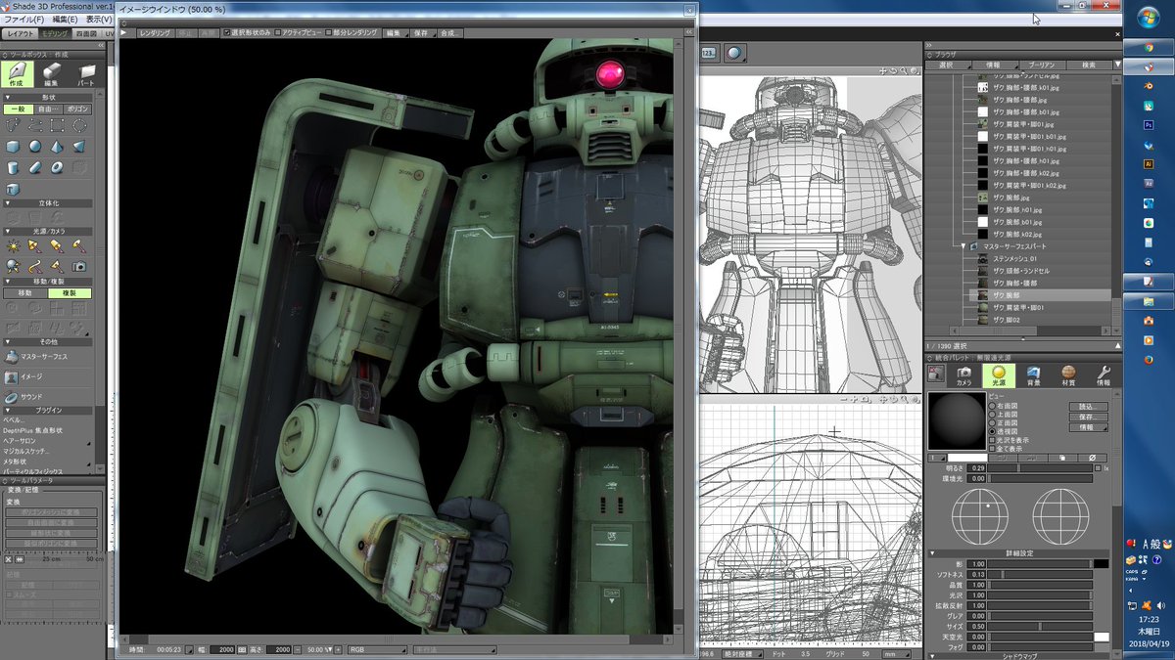Click the play arrow in image window toolbar
1175x660 pixels.
pos(124,32)
